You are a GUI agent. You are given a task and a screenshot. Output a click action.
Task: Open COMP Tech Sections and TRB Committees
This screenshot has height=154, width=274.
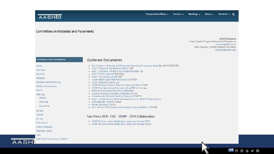click(x=119, y=88)
